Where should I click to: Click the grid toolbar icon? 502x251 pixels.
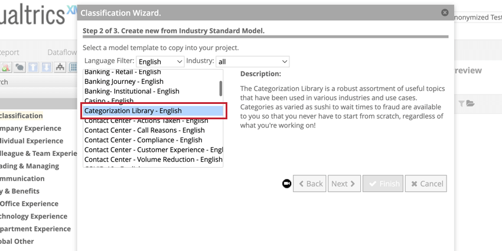(73, 67)
